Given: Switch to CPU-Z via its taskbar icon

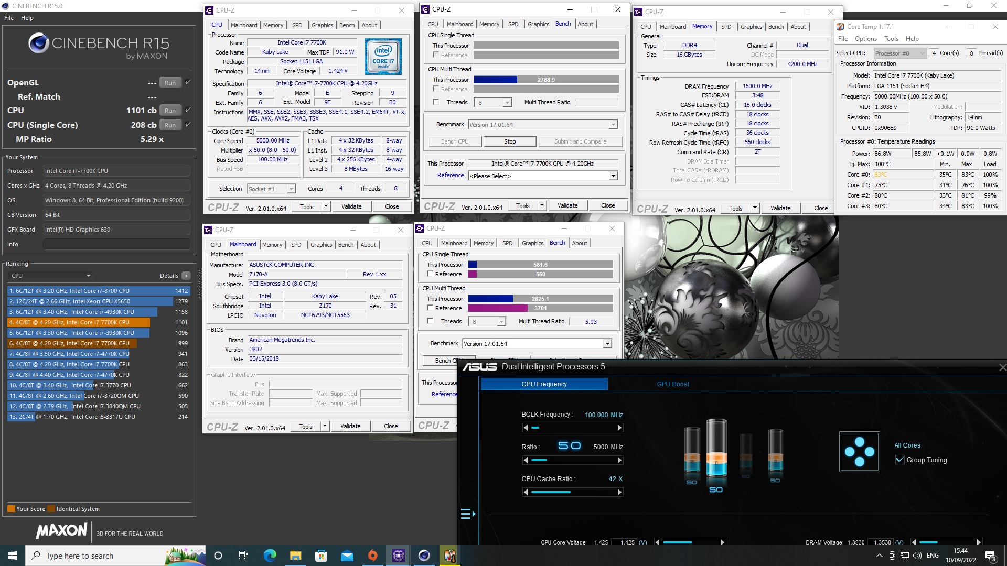Looking at the screenshot, I should [x=399, y=556].
